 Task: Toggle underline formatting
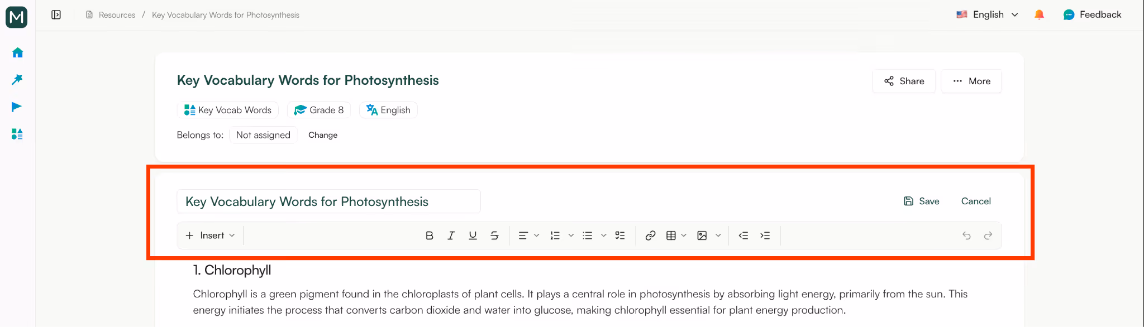473,235
